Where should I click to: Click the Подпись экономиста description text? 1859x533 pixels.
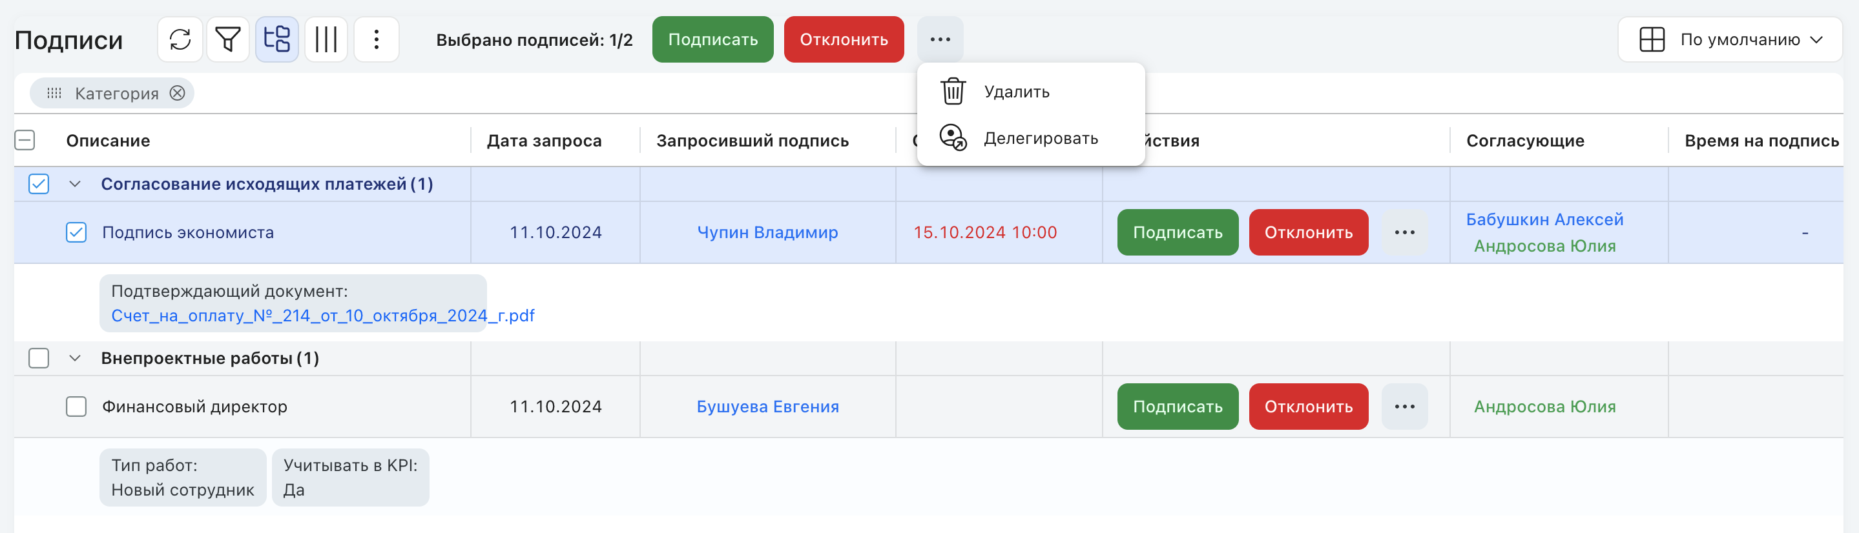tap(187, 232)
